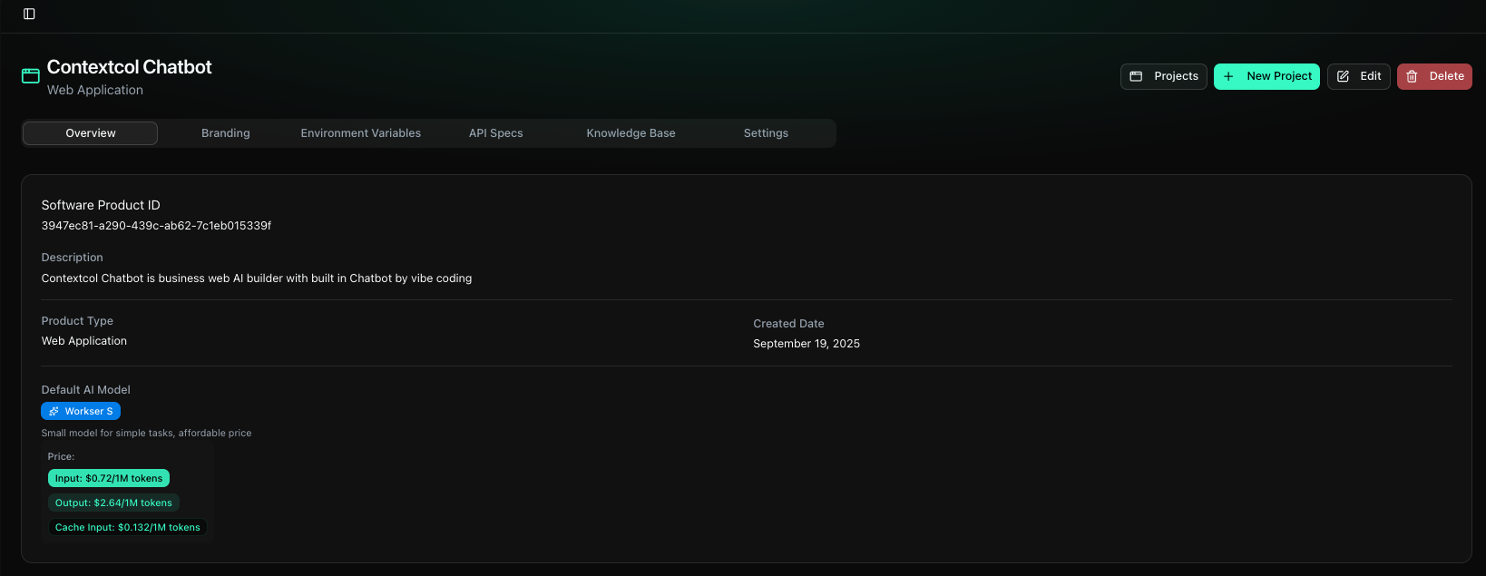This screenshot has height=576, width=1486.
Task: Open the Branding tab
Action: [x=226, y=133]
